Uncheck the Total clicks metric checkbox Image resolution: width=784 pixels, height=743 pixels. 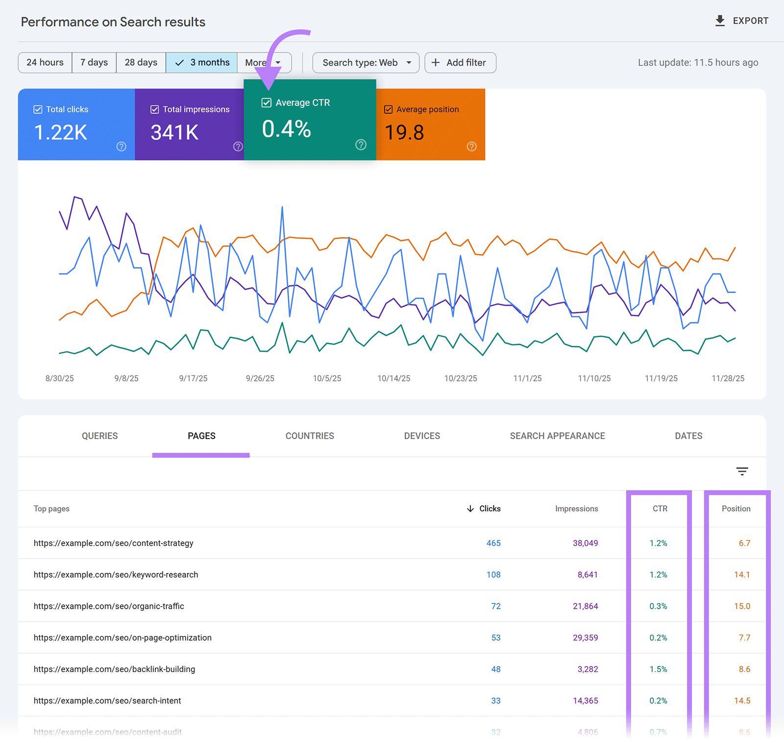click(x=38, y=109)
